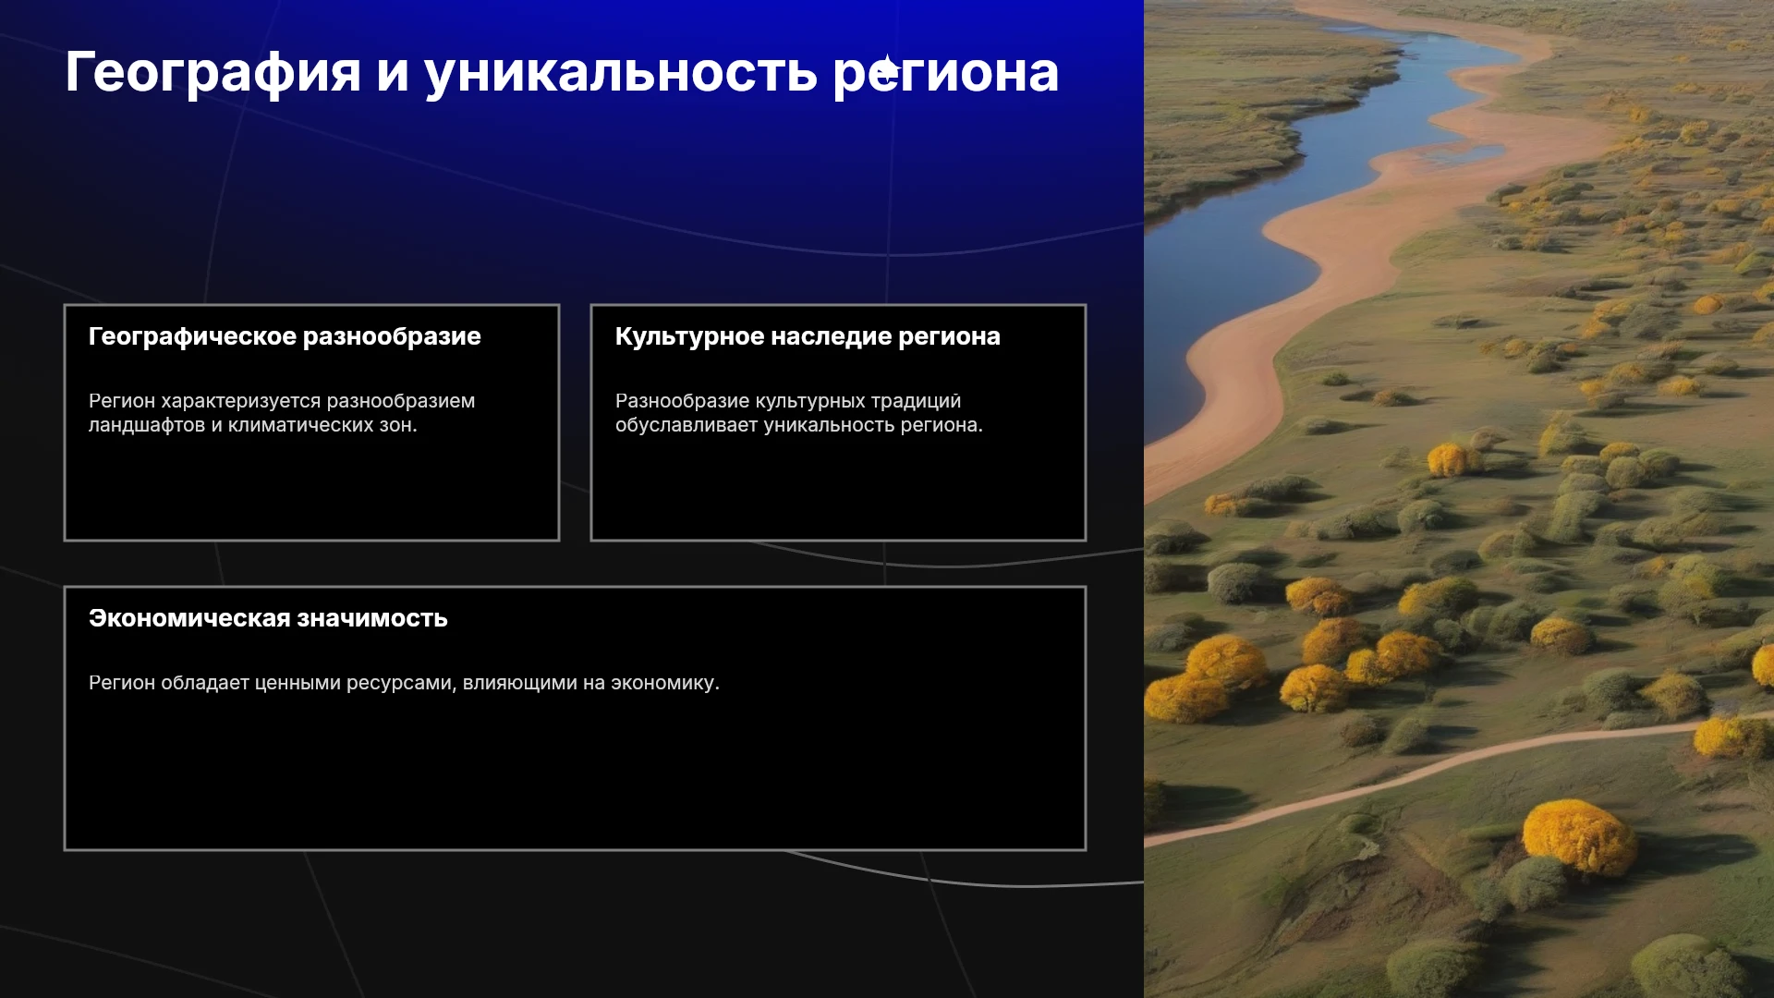Select the text about ценными ресурсами
Viewport: 1774px width, 998px height.
tap(404, 683)
